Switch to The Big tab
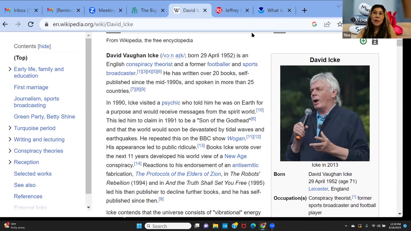The width and height of the screenshot is (411, 231). click(147, 10)
